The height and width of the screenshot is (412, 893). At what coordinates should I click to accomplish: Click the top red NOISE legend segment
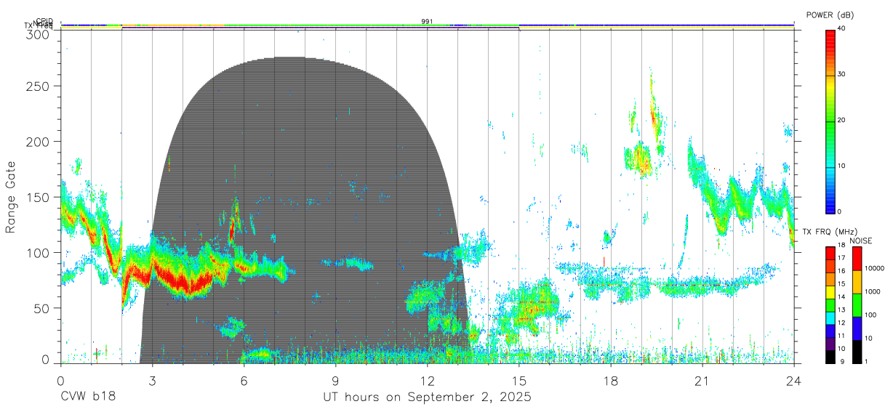coord(857,259)
